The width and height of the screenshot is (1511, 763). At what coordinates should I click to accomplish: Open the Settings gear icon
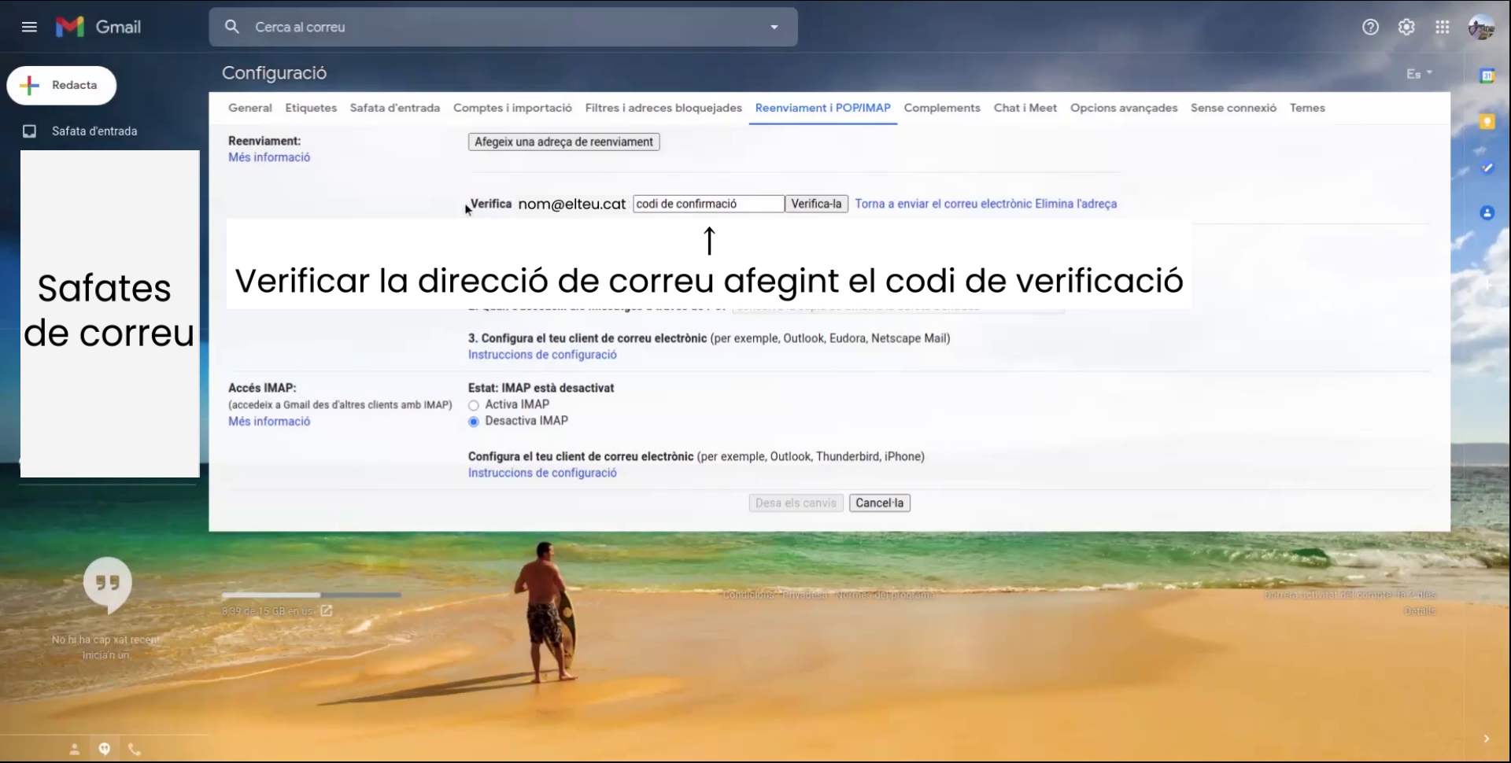1406,27
